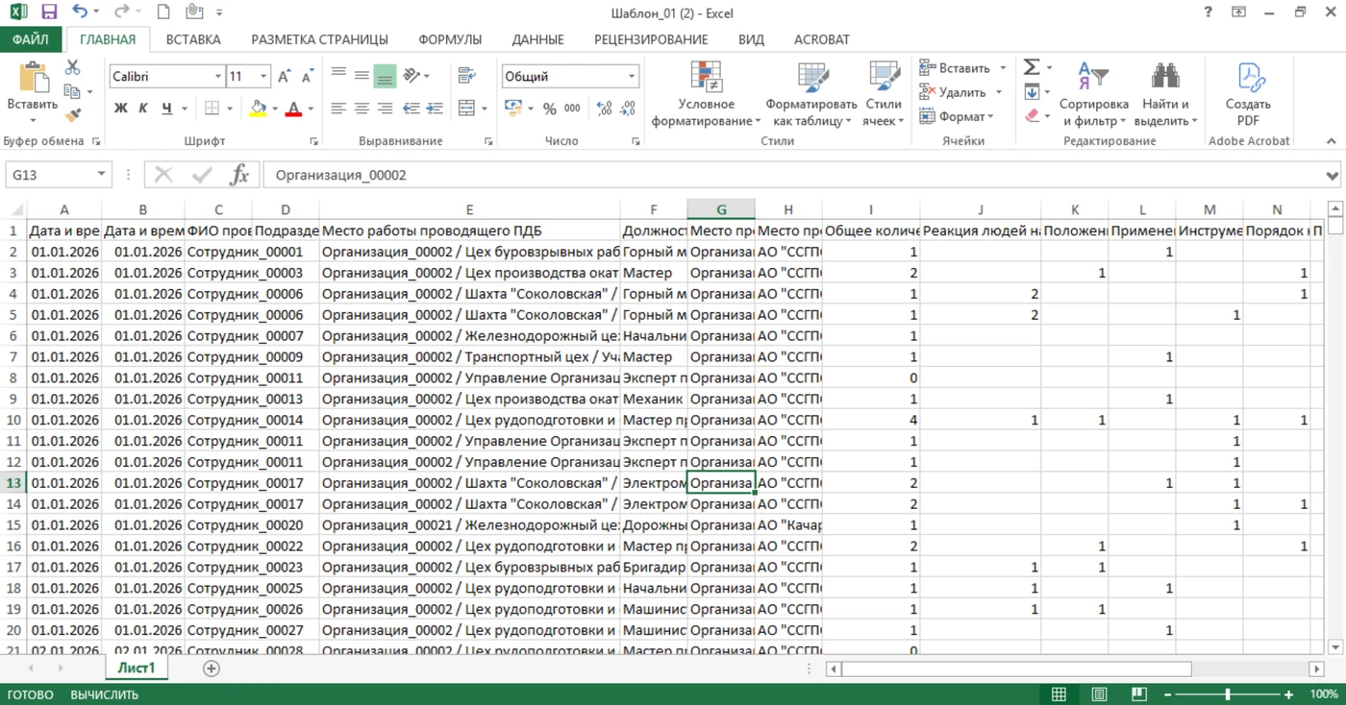Select the Лист1 sheet tab

[137, 668]
